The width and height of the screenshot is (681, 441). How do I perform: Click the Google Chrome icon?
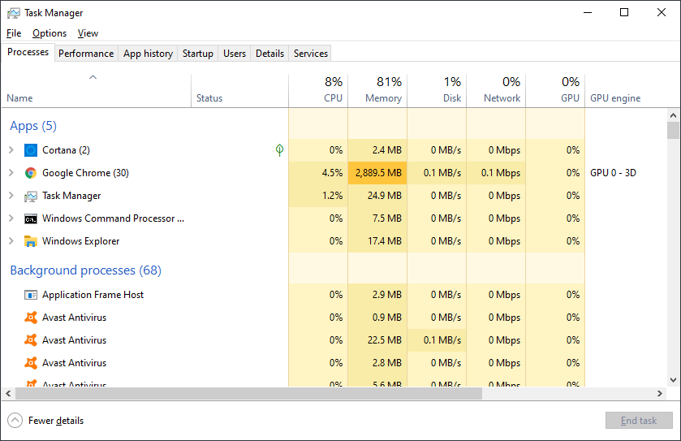tap(31, 173)
